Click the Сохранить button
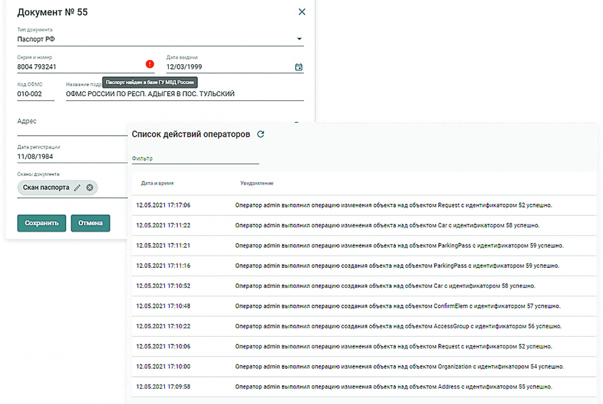The width and height of the screenshot is (603, 404). click(x=41, y=223)
